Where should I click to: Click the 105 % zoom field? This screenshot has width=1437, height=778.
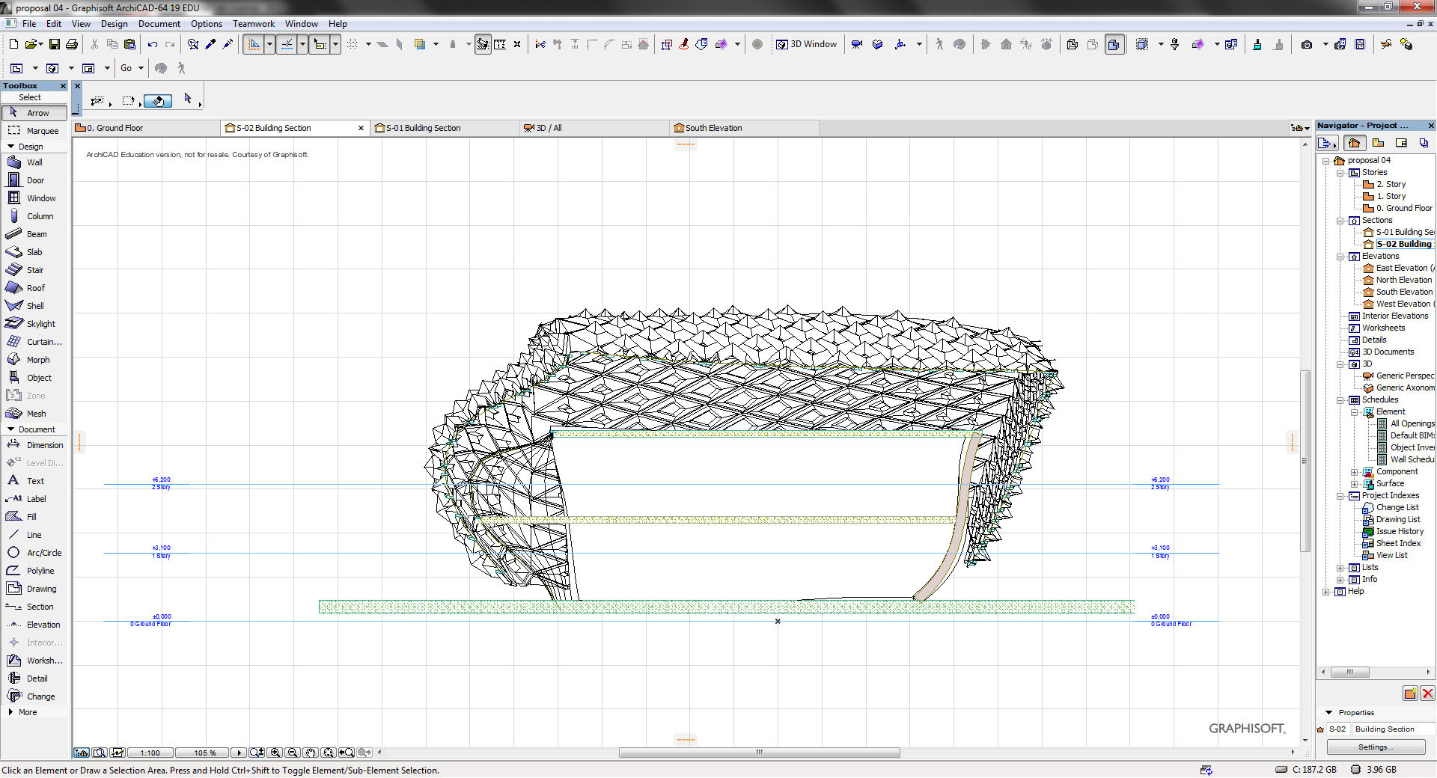[204, 753]
